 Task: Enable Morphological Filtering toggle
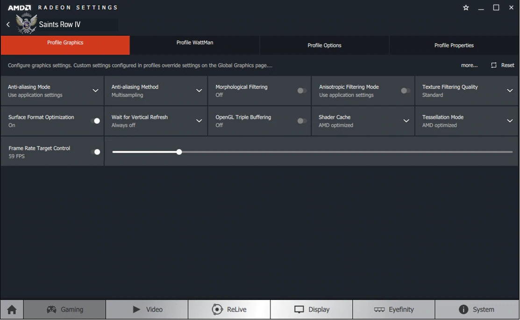pyautogui.click(x=302, y=90)
